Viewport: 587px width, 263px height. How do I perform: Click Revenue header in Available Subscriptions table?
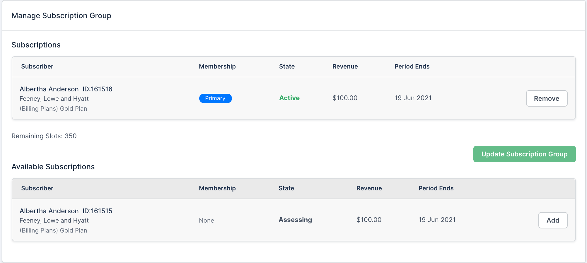(369, 188)
